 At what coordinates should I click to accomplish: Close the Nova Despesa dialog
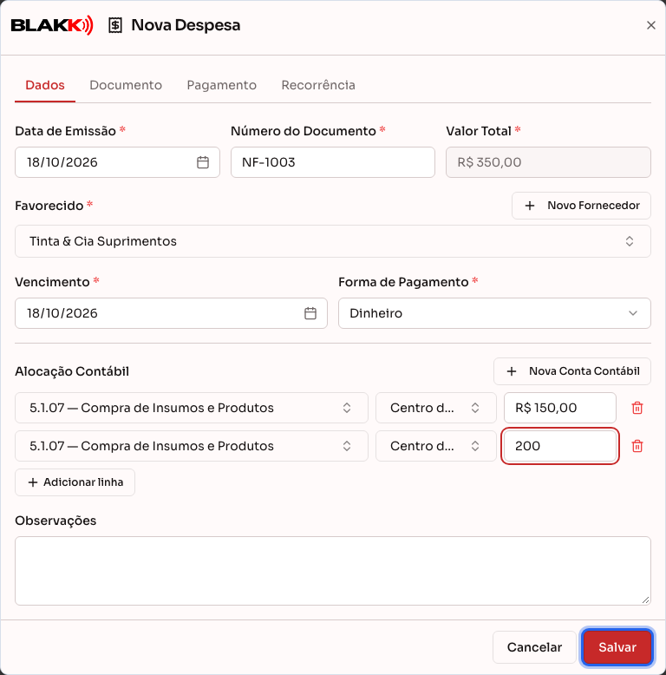pyautogui.click(x=651, y=25)
